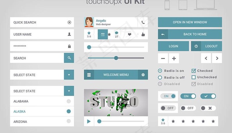Screen dimensions: 232x133
Task: Click the gray star beside the calendar icon
Action: (109, 34)
